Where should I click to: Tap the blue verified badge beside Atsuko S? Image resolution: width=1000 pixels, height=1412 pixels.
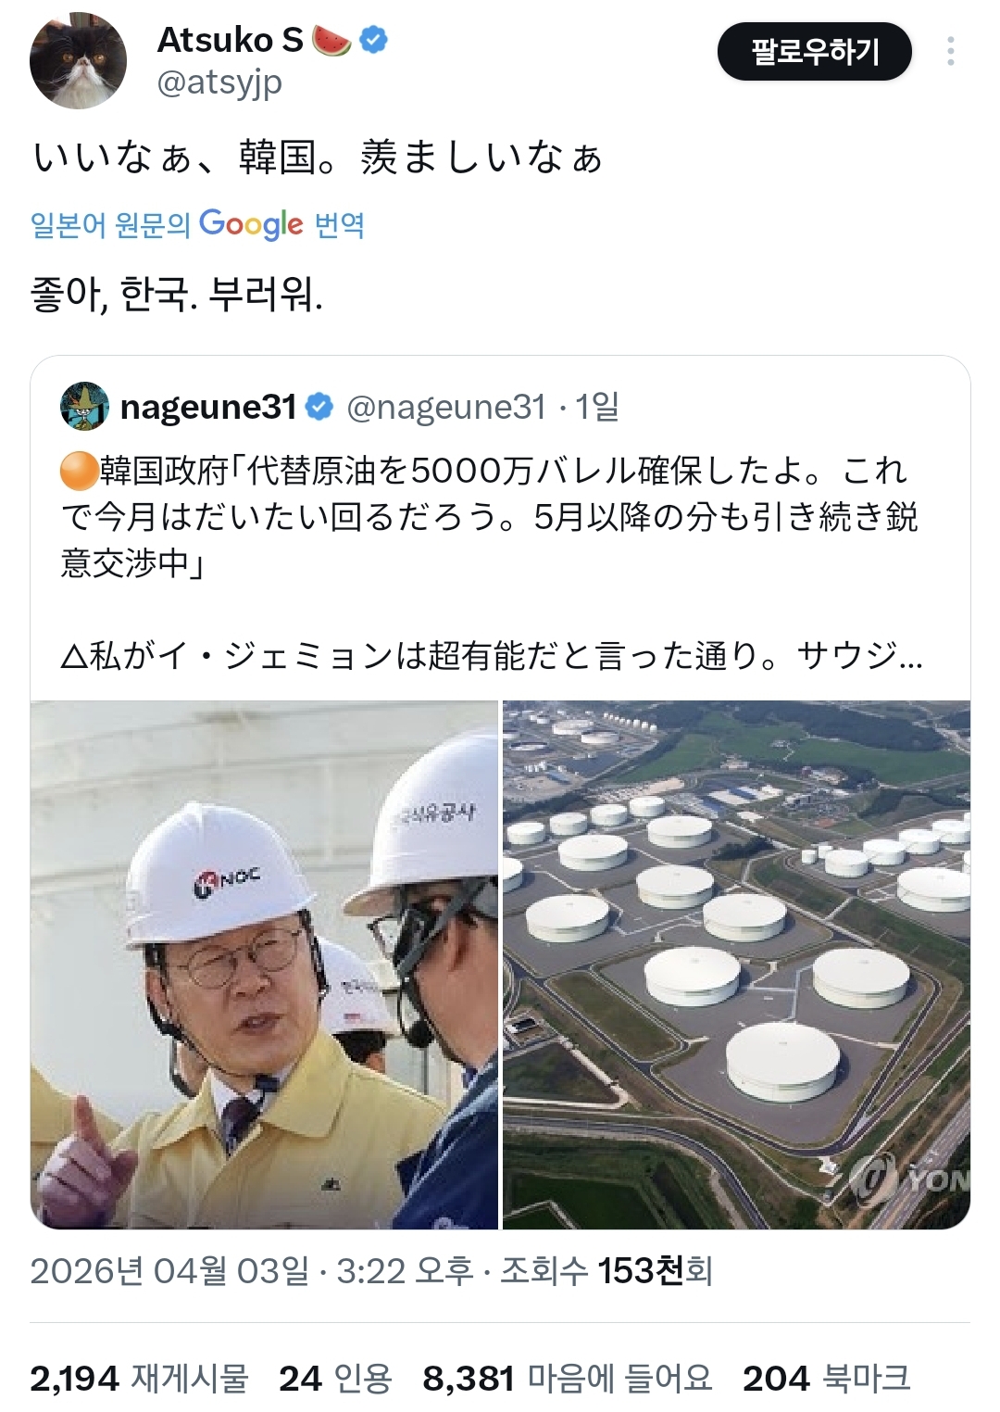click(x=373, y=40)
